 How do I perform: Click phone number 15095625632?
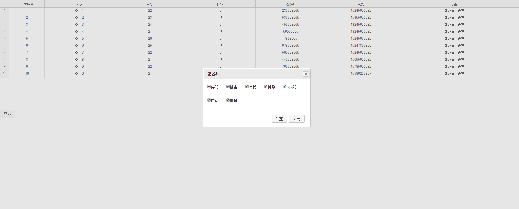[361, 60]
